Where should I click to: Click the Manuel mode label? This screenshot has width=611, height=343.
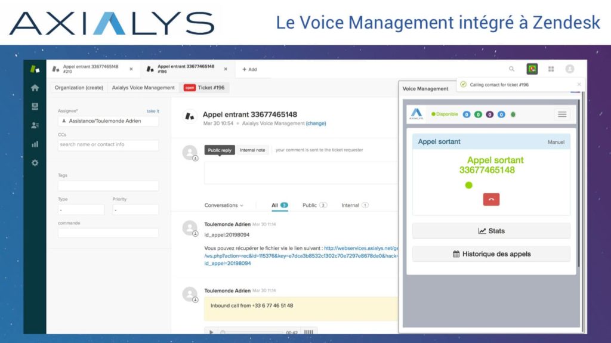click(x=556, y=142)
